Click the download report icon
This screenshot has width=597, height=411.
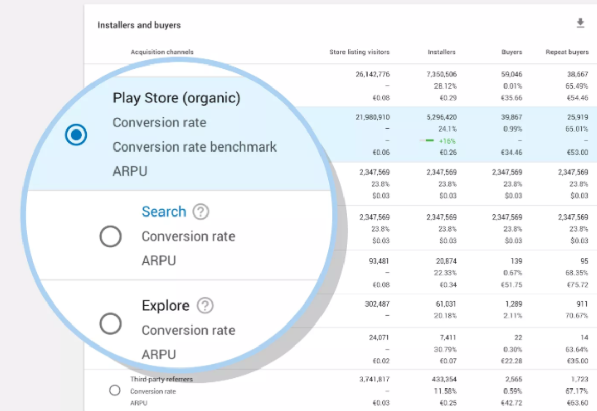click(x=580, y=24)
